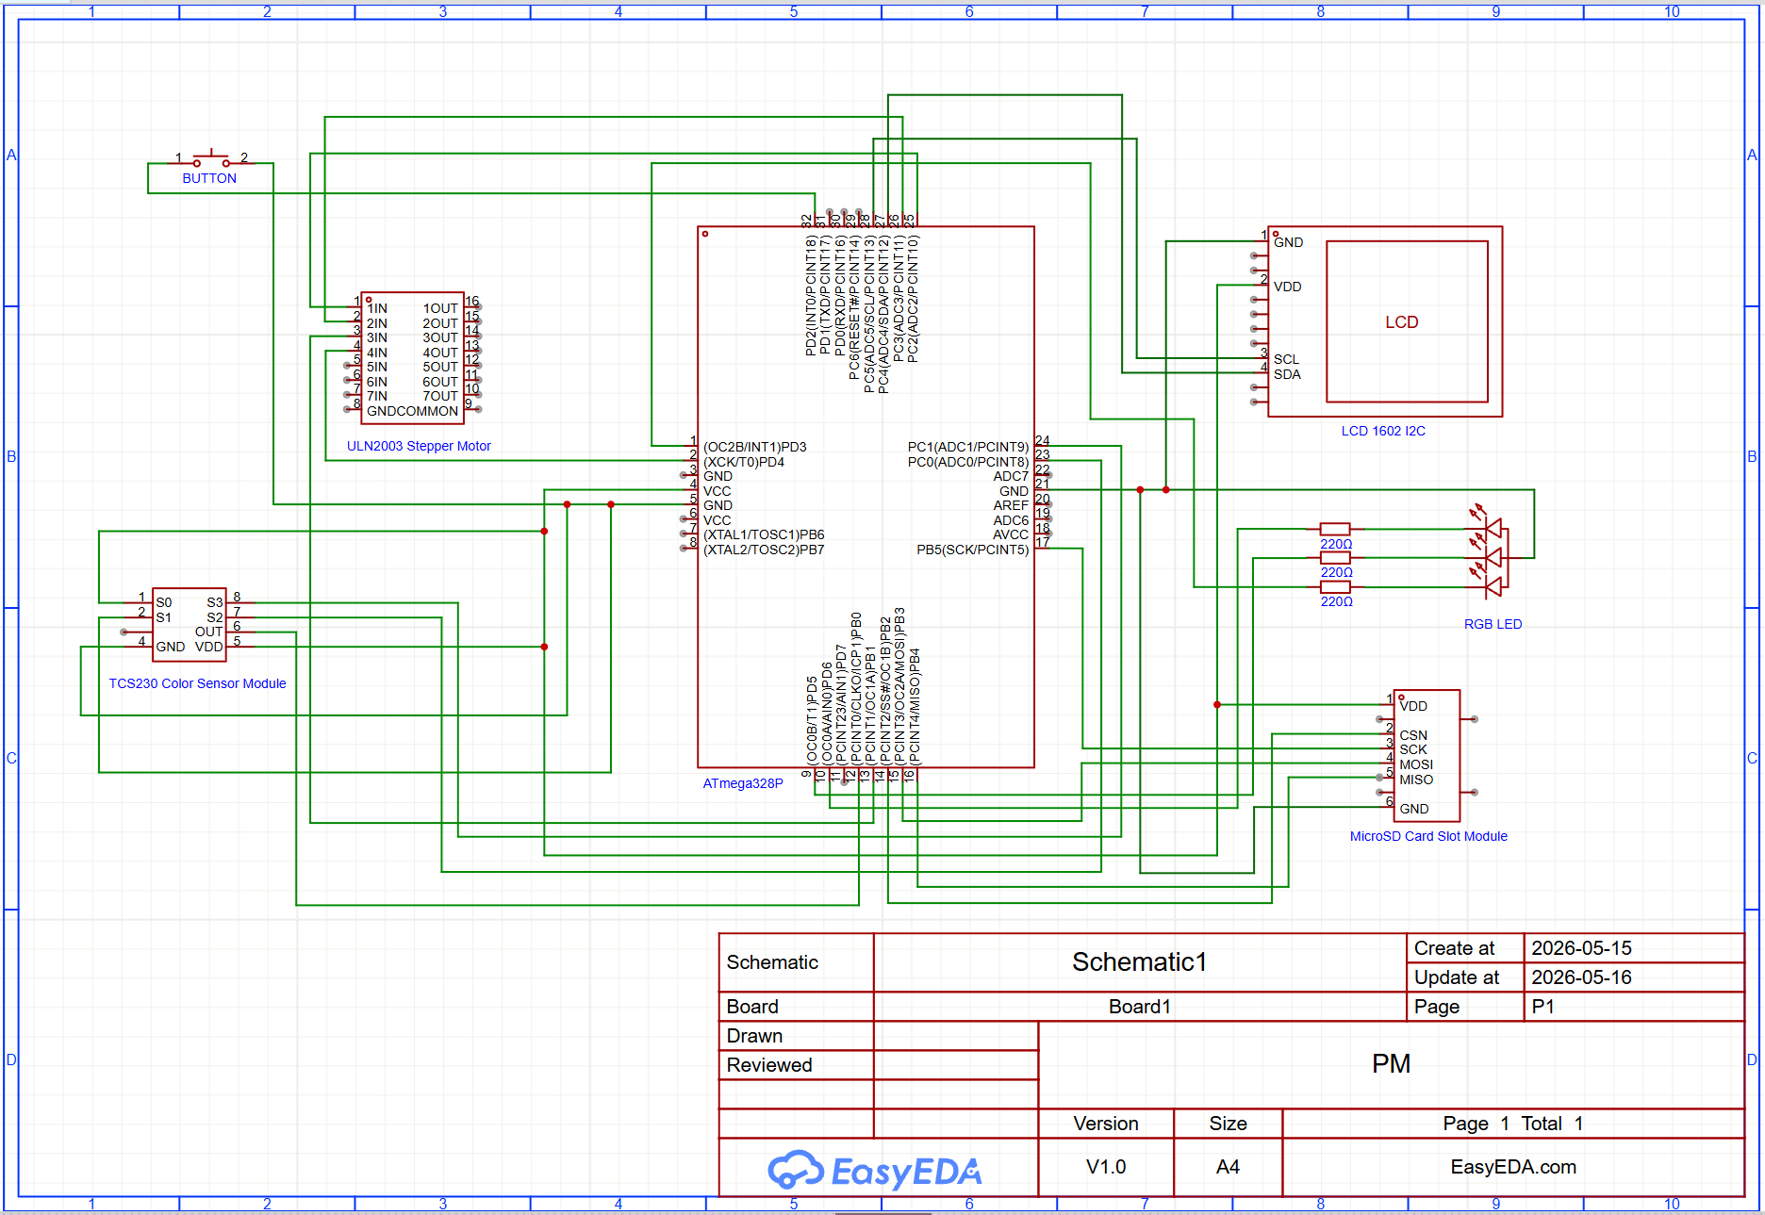Click the LCD 1602 I2C label

click(1383, 431)
